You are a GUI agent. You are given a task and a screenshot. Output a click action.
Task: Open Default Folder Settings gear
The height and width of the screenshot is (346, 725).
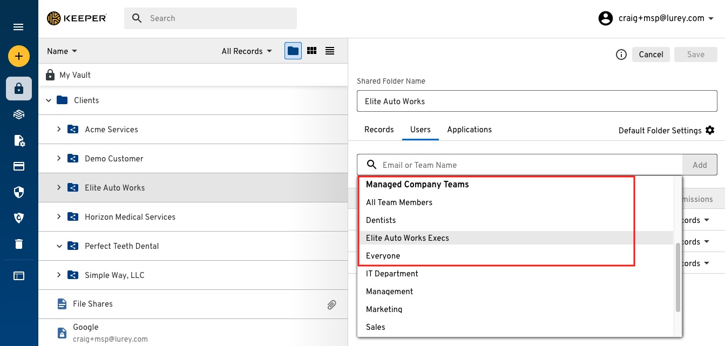click(710, 130)
